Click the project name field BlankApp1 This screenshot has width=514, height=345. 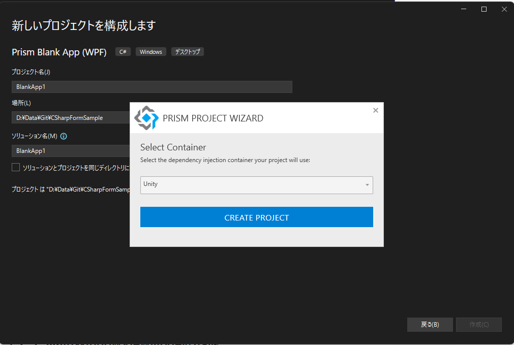point(152,87)
